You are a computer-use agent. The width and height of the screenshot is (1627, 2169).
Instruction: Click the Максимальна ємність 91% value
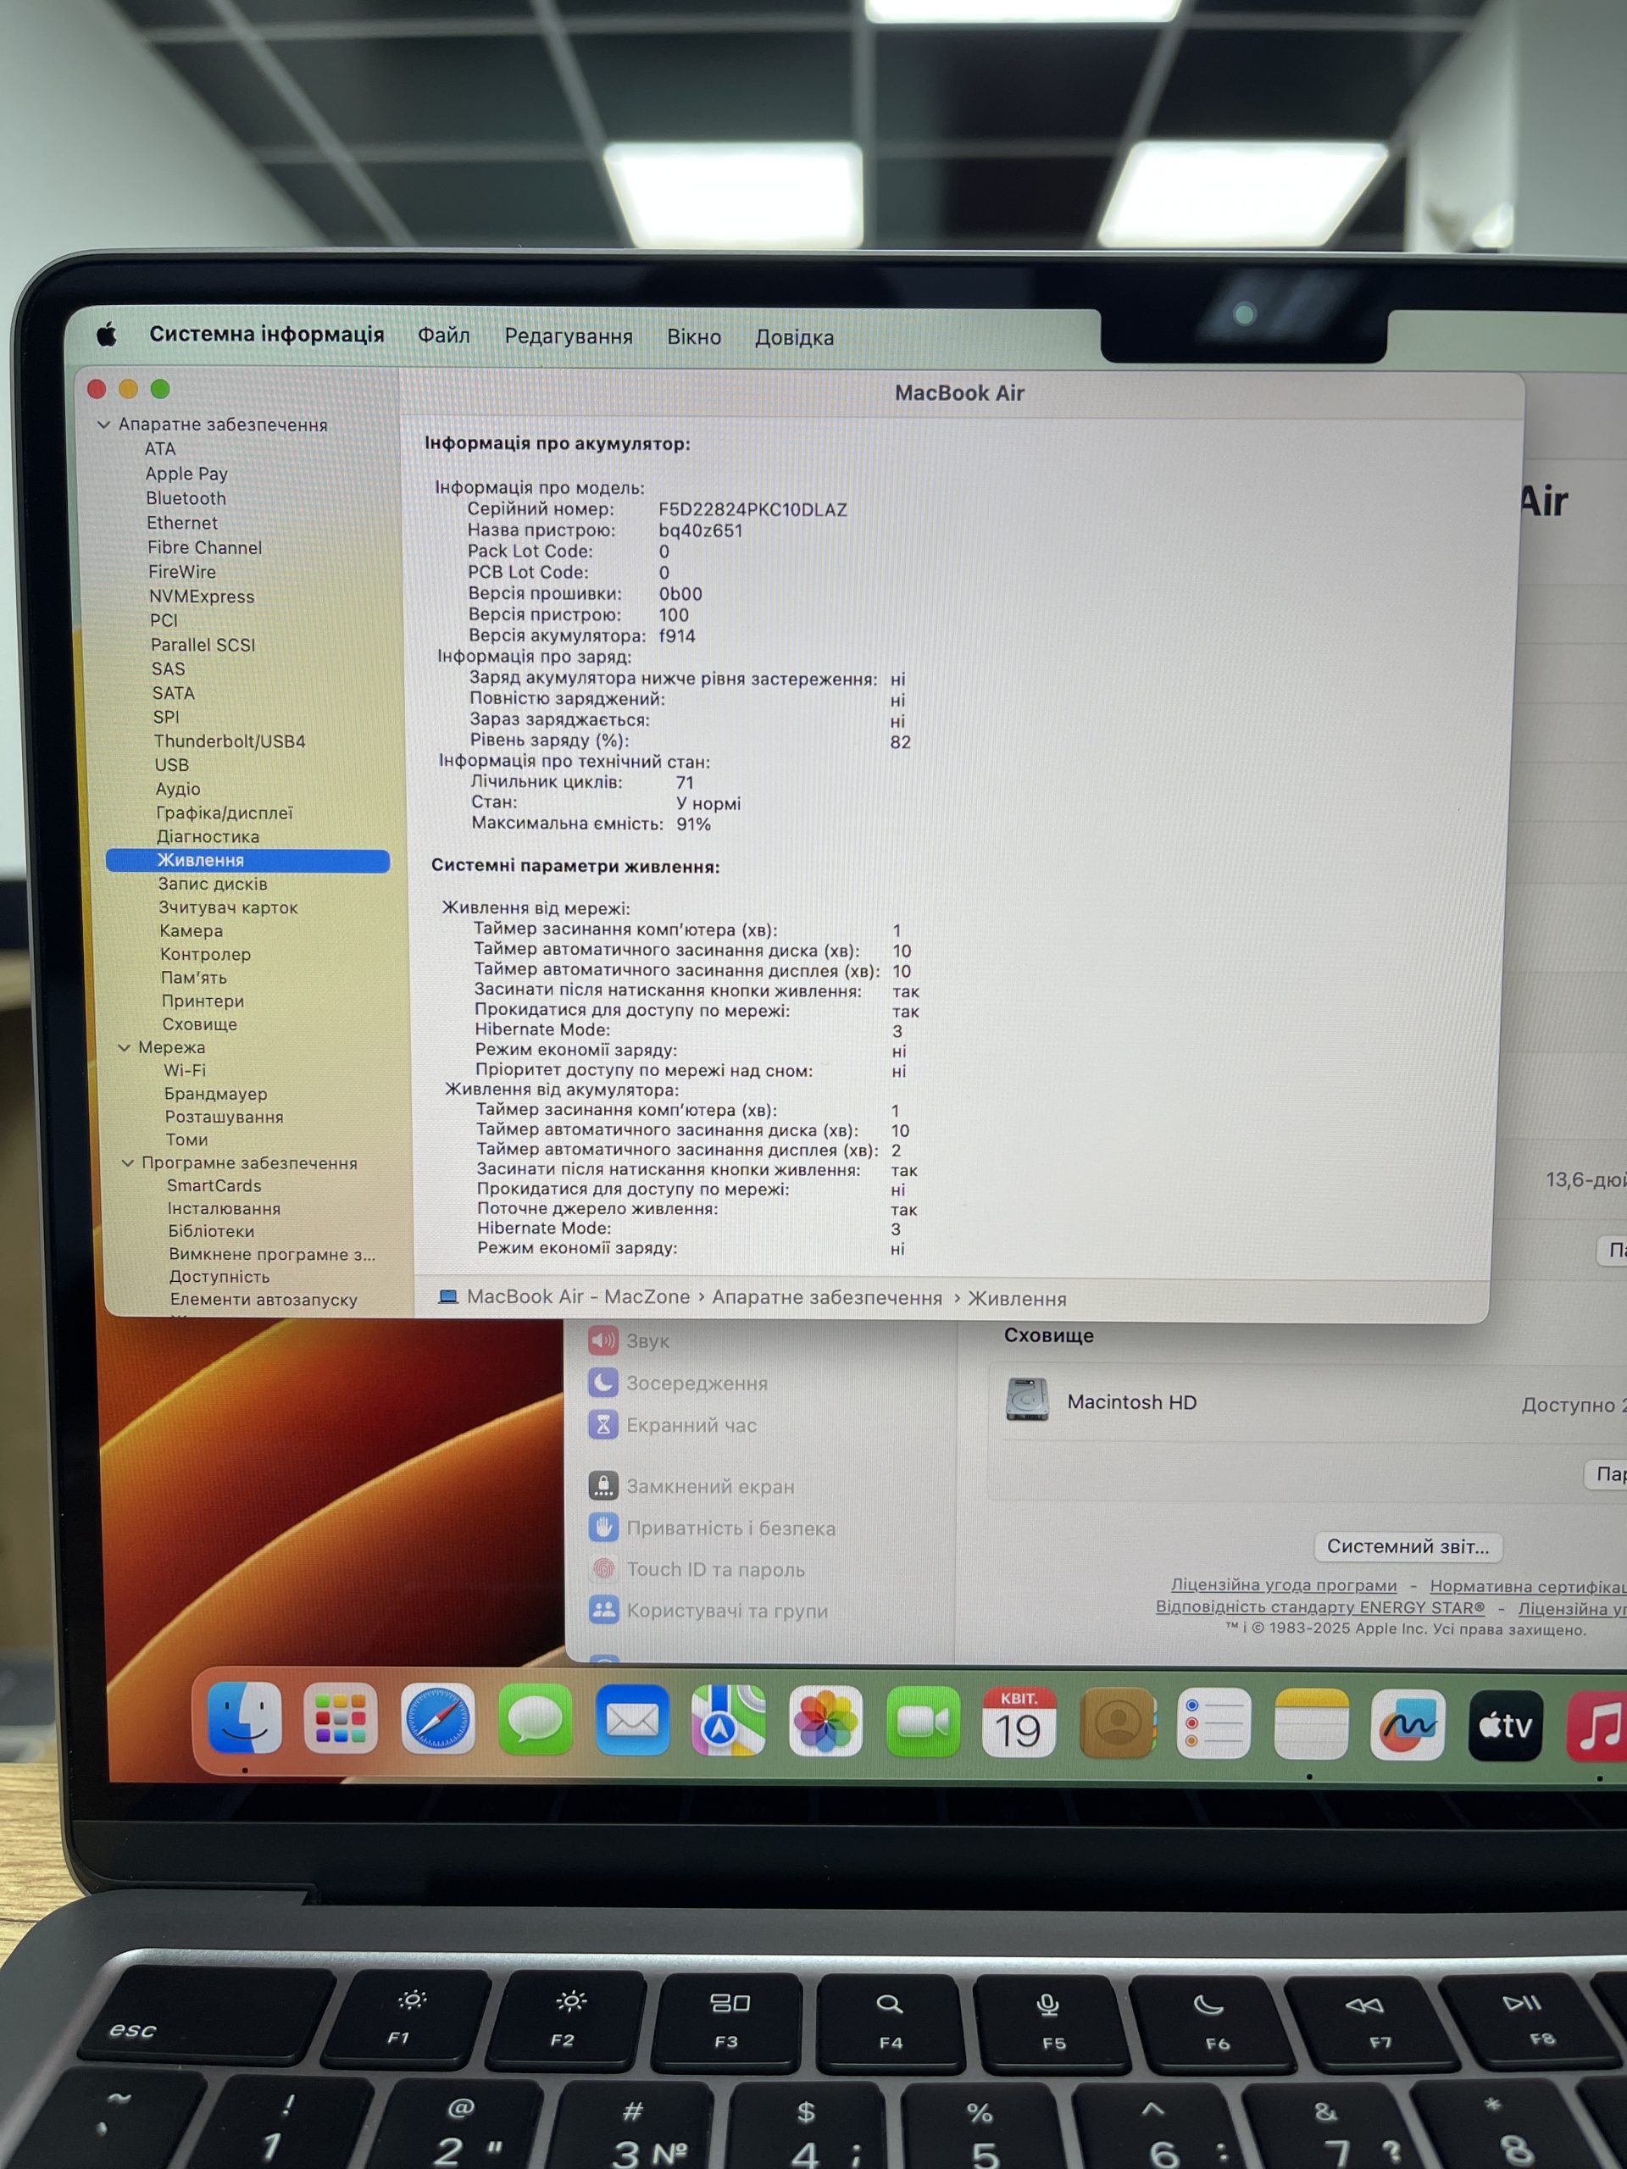click(693, 824)
